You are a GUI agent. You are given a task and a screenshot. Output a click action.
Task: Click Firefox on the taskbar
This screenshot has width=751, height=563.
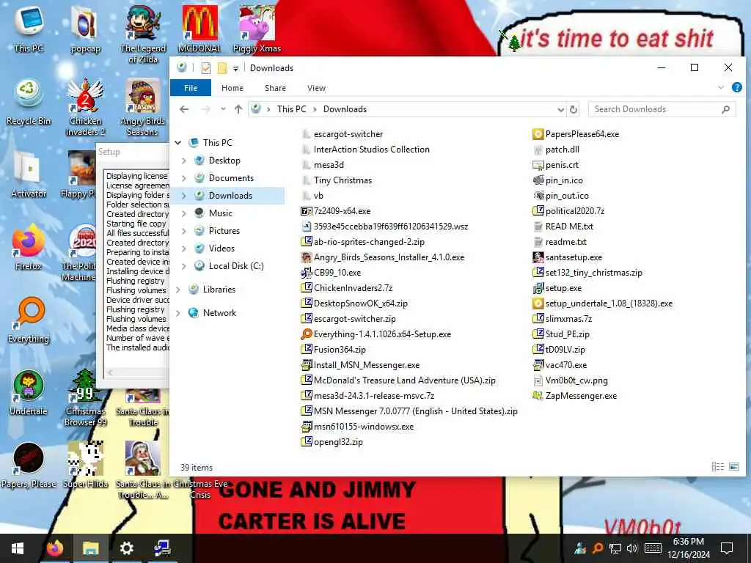coord(55,548)
